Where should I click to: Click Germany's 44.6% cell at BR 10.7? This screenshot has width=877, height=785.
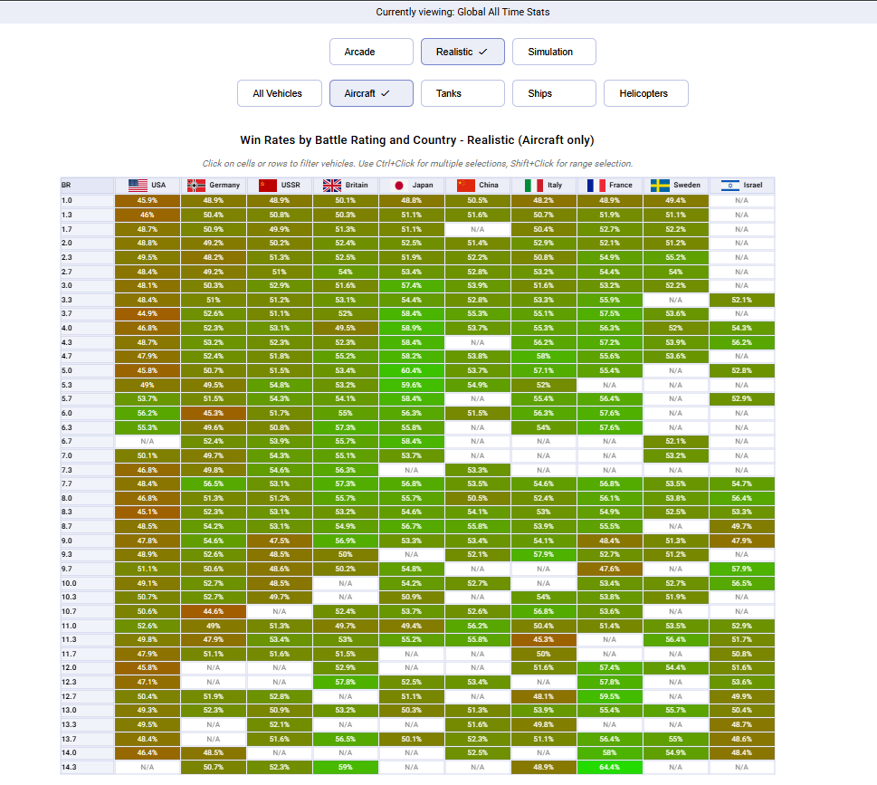click(213, 611)
